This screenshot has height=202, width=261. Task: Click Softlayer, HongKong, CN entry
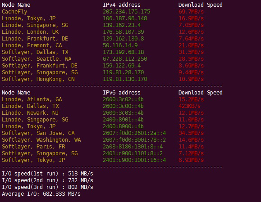tap(38, 79)
